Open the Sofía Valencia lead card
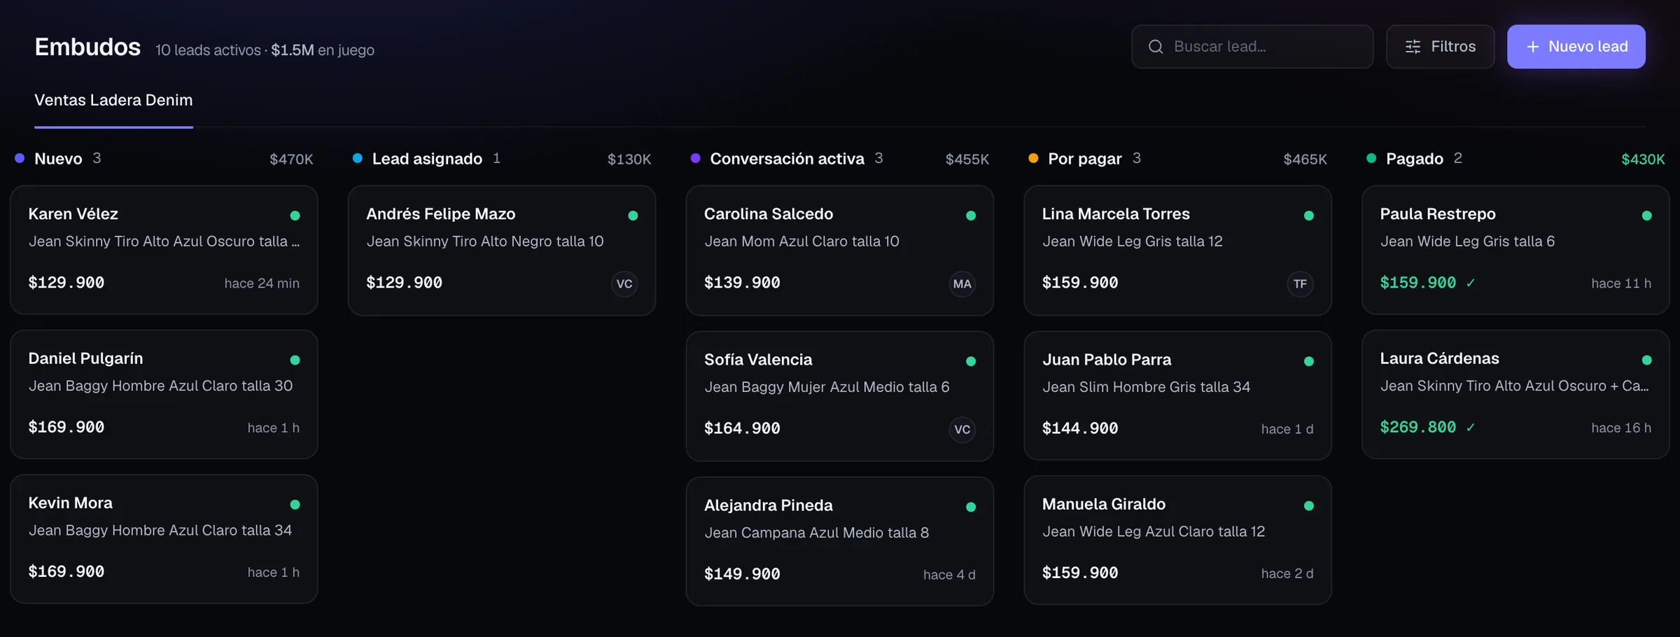This screenshot has height=637, width=1680. (839, 396)
